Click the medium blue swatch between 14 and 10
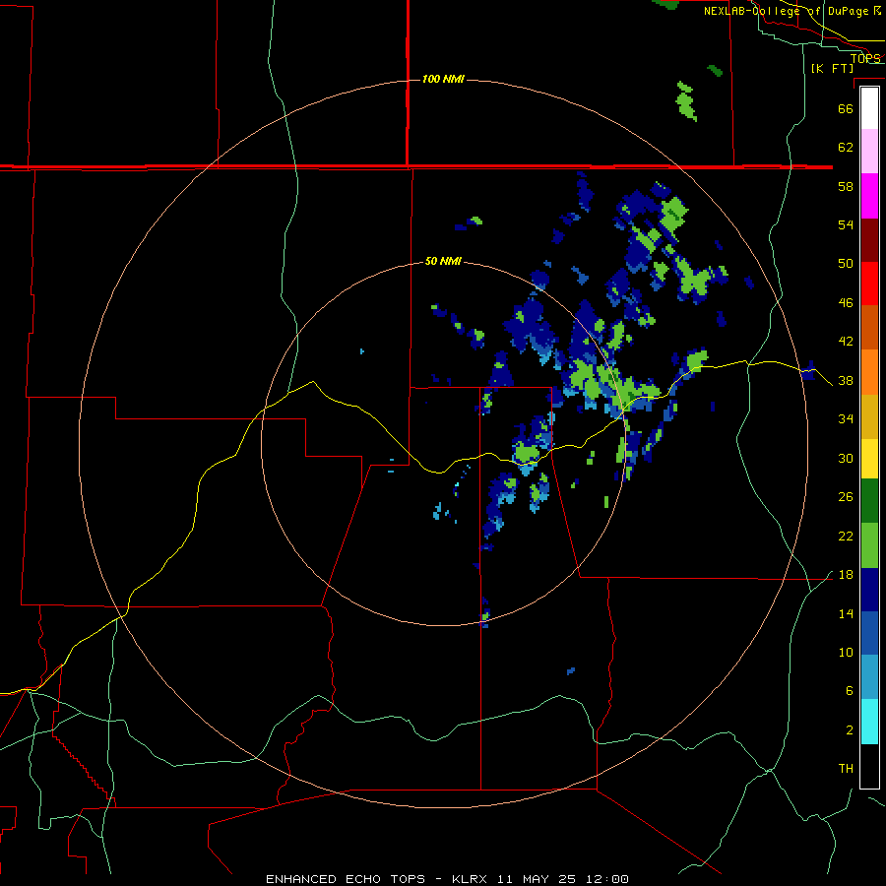Screen dimensions: 886x886 [x=869, y=633]
